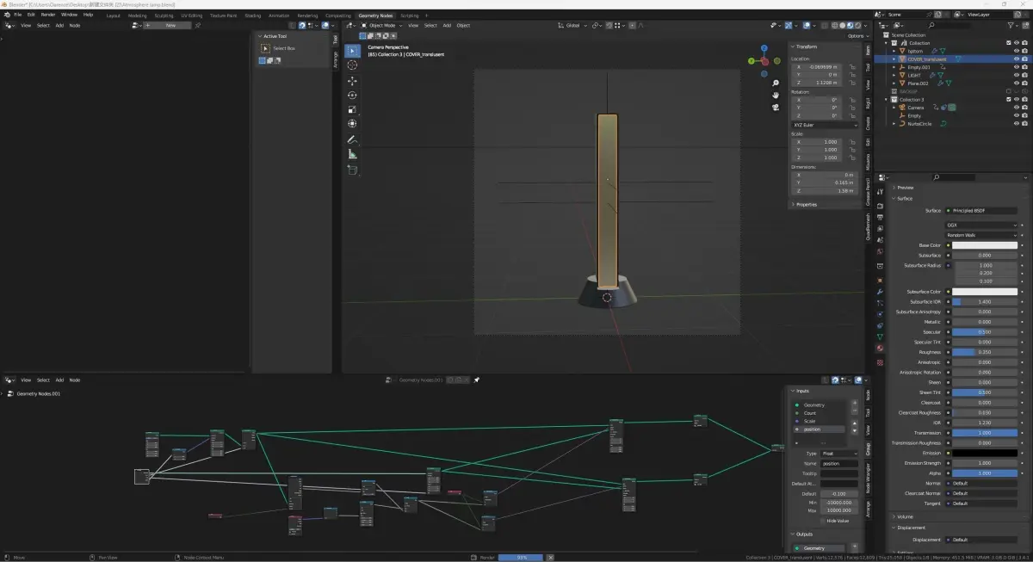Toggle the Collection exclude checkbox in outliner
Image resolution: width=1033 pixels, height=562 pixels.
click(1008, 43)
